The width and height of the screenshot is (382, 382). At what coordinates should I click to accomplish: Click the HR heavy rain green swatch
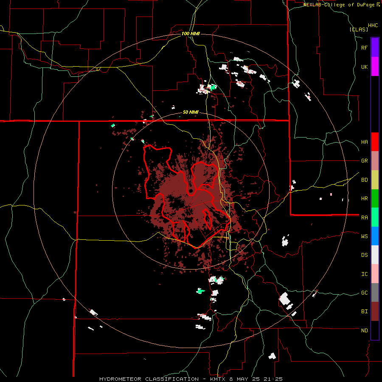[x=375, y=199]
